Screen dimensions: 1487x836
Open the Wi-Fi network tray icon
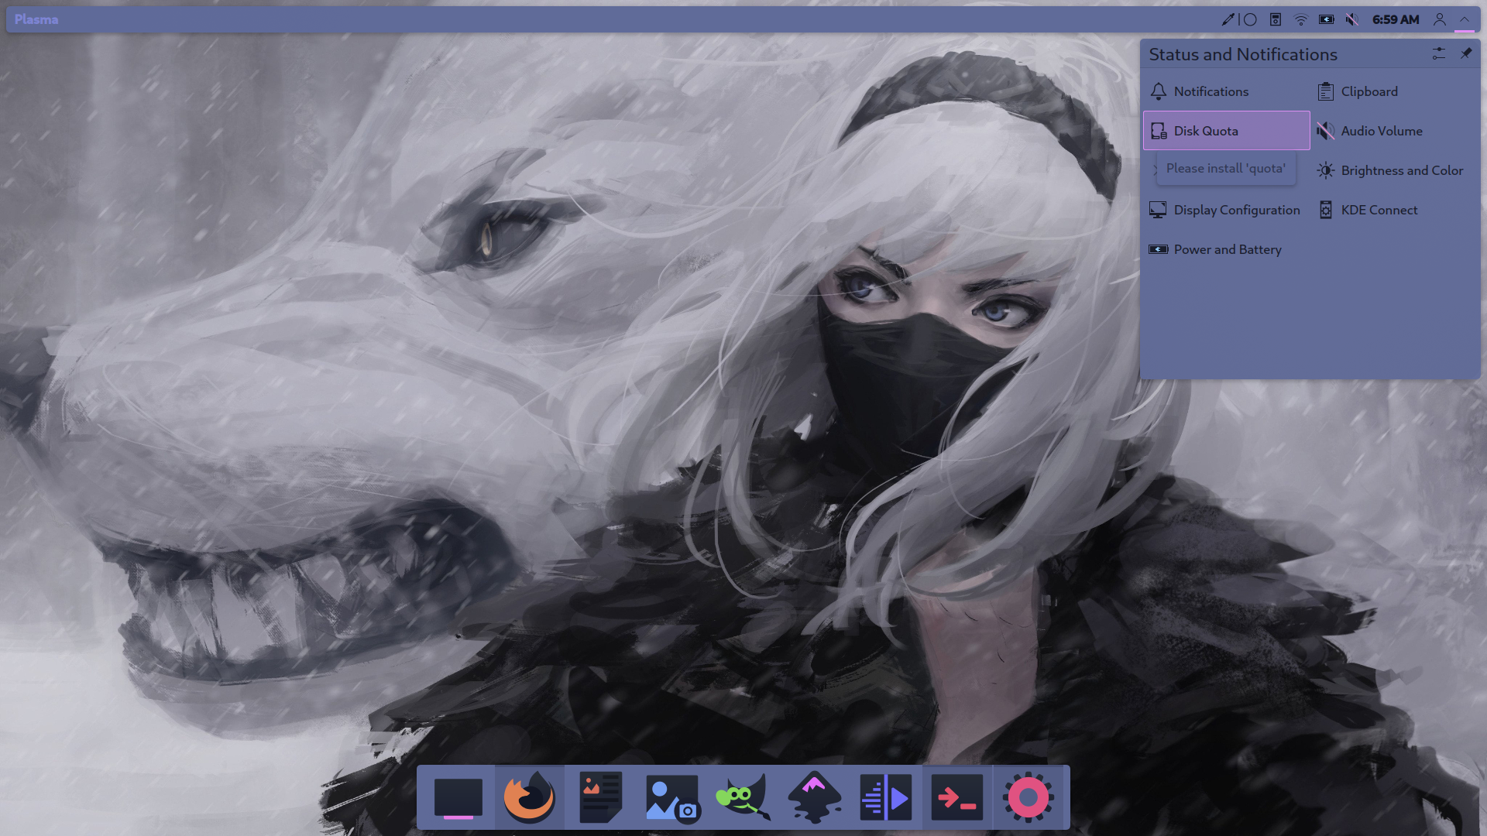[1301, 19]
